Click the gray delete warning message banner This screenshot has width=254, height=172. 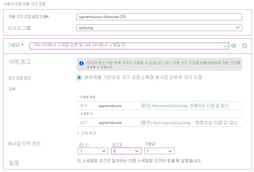(159, 65)
